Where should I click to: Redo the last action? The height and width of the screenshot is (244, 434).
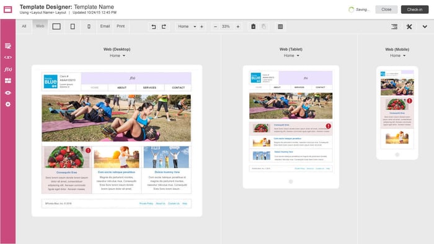tap(164, 27)
